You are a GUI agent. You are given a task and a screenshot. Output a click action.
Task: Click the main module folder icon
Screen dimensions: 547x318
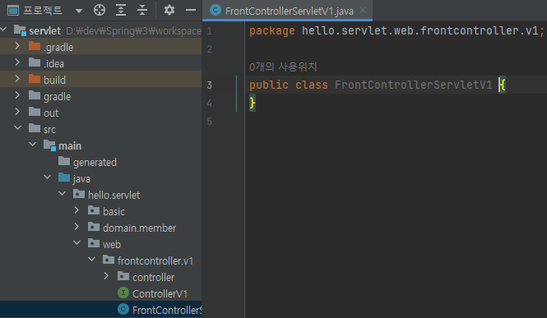49,145
